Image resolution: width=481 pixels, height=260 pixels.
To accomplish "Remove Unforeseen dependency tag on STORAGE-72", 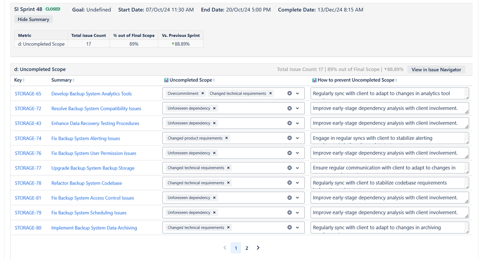I will (214, 108).
